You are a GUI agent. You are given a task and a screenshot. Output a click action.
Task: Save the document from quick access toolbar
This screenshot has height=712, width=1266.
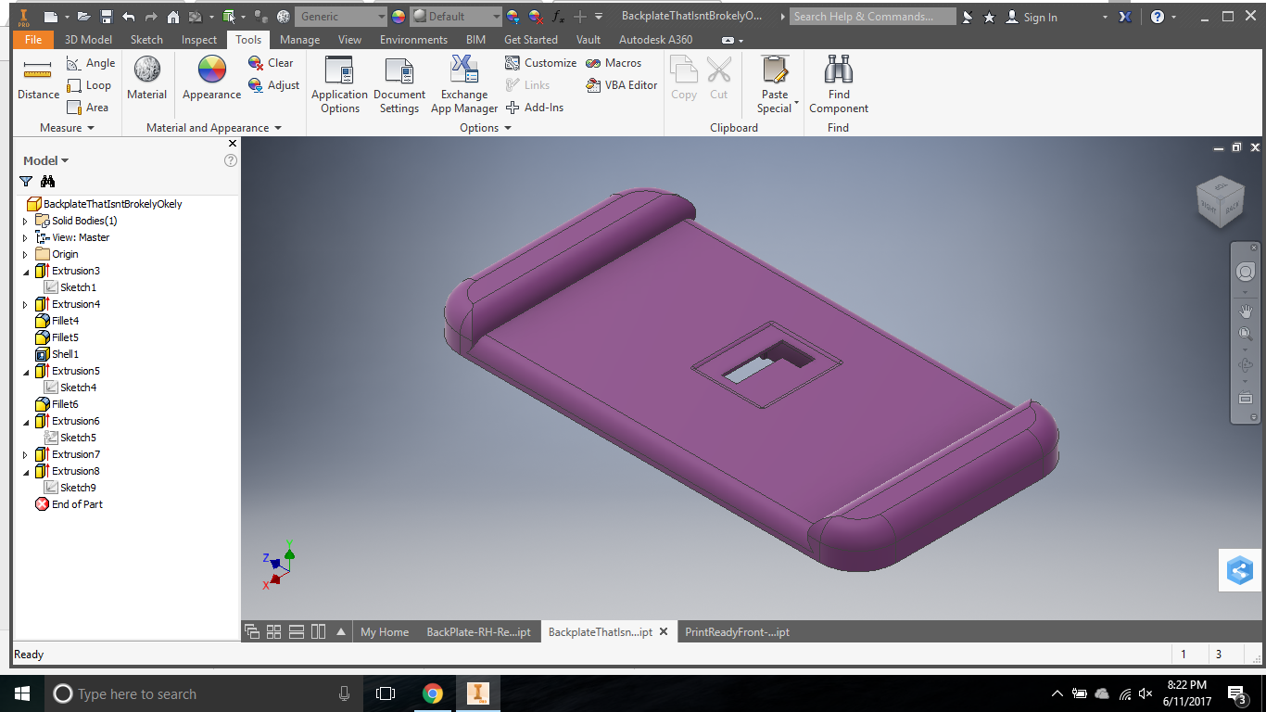tap(106, 17)
